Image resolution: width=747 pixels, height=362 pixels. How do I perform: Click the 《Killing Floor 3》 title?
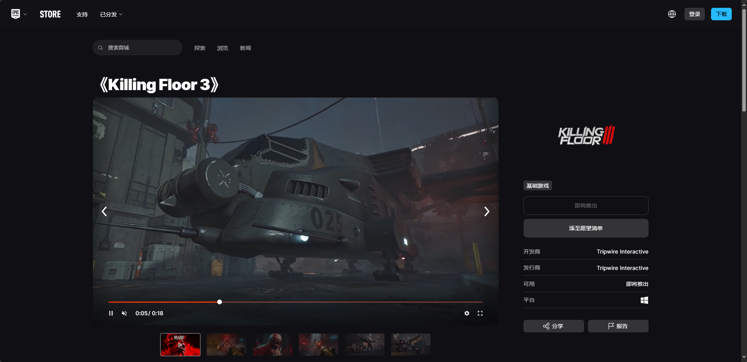click(159, 85)
